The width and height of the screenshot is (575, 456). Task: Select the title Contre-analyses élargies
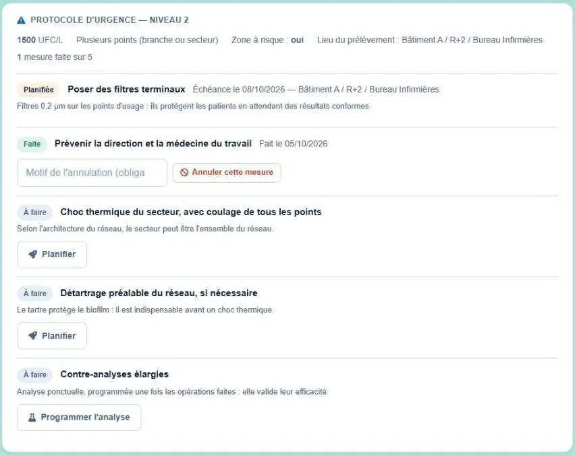[x=115, y=374]
